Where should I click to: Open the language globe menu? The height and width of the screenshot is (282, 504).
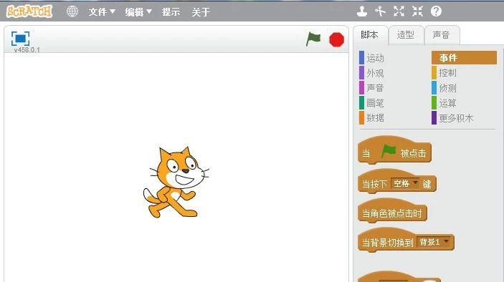pos(72,11)
